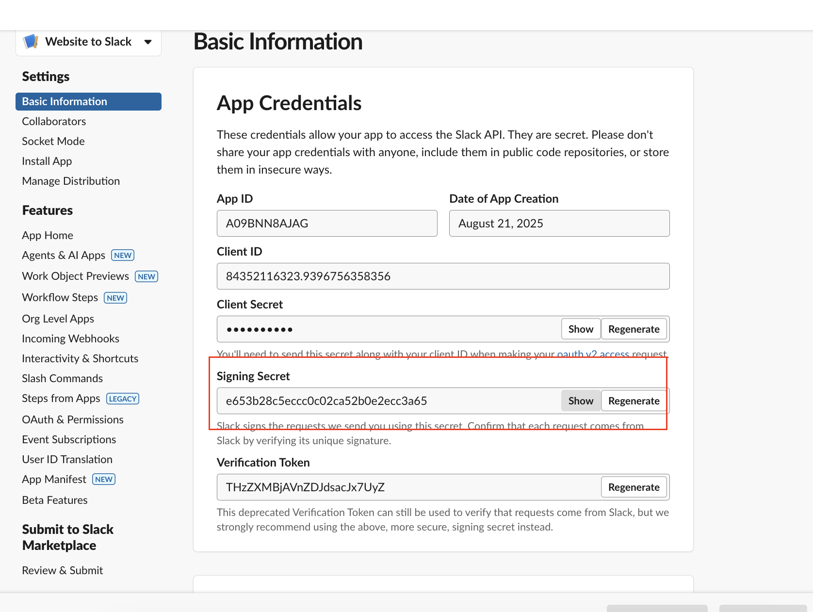Open Review & Submit page
The image size is (813, 612).
click(x=63, y=570)
